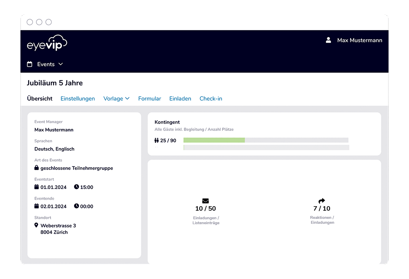Screen dimensions: 409x279
Task: Click the envelope invitations icon
Action: [205, 201]
